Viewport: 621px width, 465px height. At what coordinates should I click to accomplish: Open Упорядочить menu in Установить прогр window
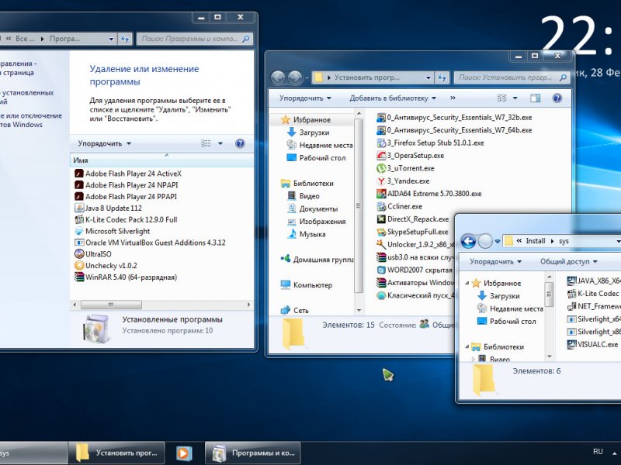pyautogui.click(x=305, y=98)
